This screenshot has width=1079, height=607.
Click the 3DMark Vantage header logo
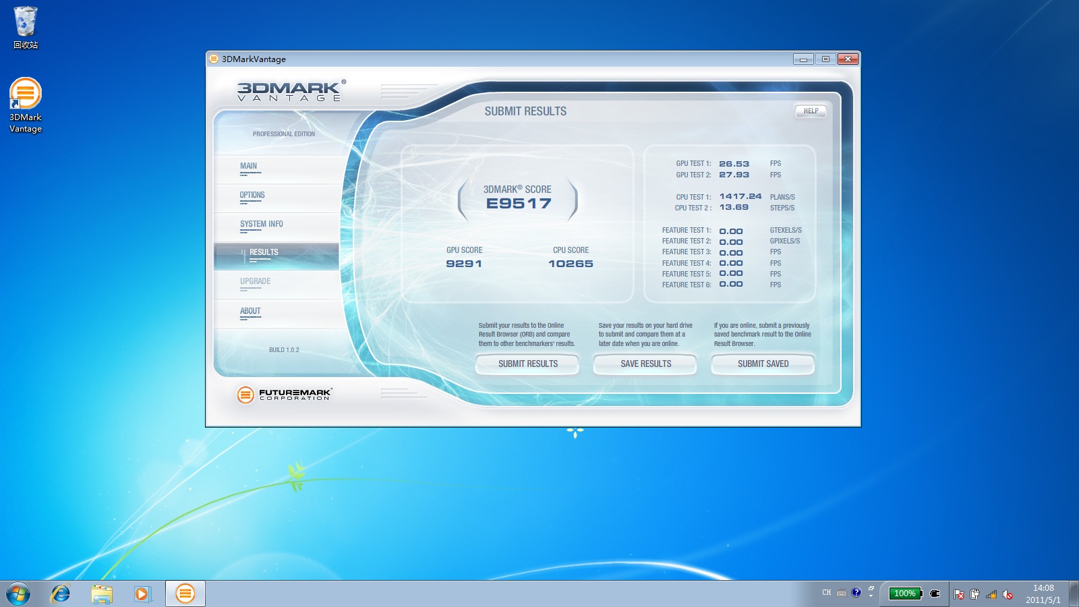[x=291, y=91]
